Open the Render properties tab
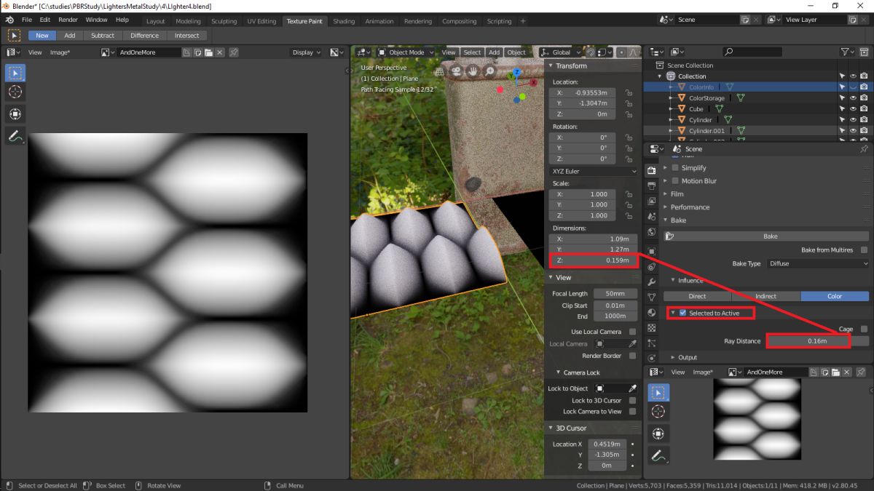874x491 pixels. point(652,169)
